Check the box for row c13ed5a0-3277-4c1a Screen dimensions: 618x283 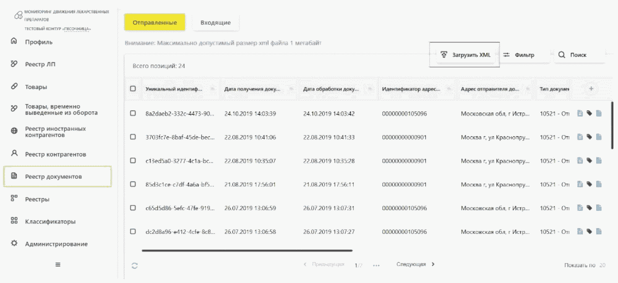click(x=133, y=161)
